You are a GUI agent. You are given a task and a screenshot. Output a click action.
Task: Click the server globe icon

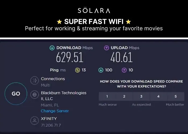(34, 95)
